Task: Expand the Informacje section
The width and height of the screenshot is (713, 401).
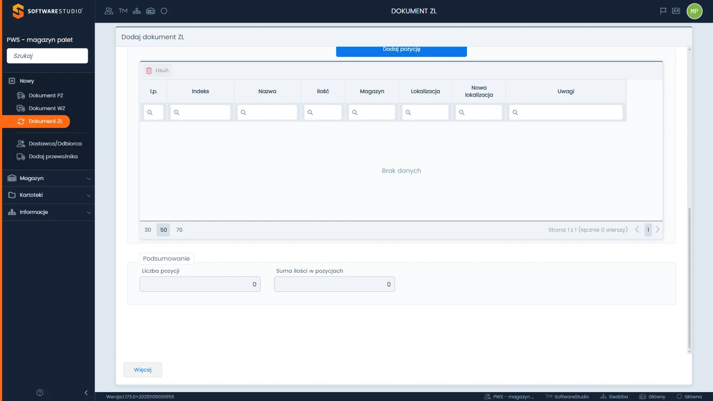Action: 49,212
